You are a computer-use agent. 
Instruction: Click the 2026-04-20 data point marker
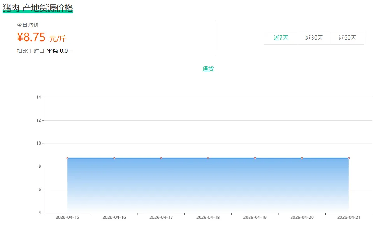[x=302, y=158]
